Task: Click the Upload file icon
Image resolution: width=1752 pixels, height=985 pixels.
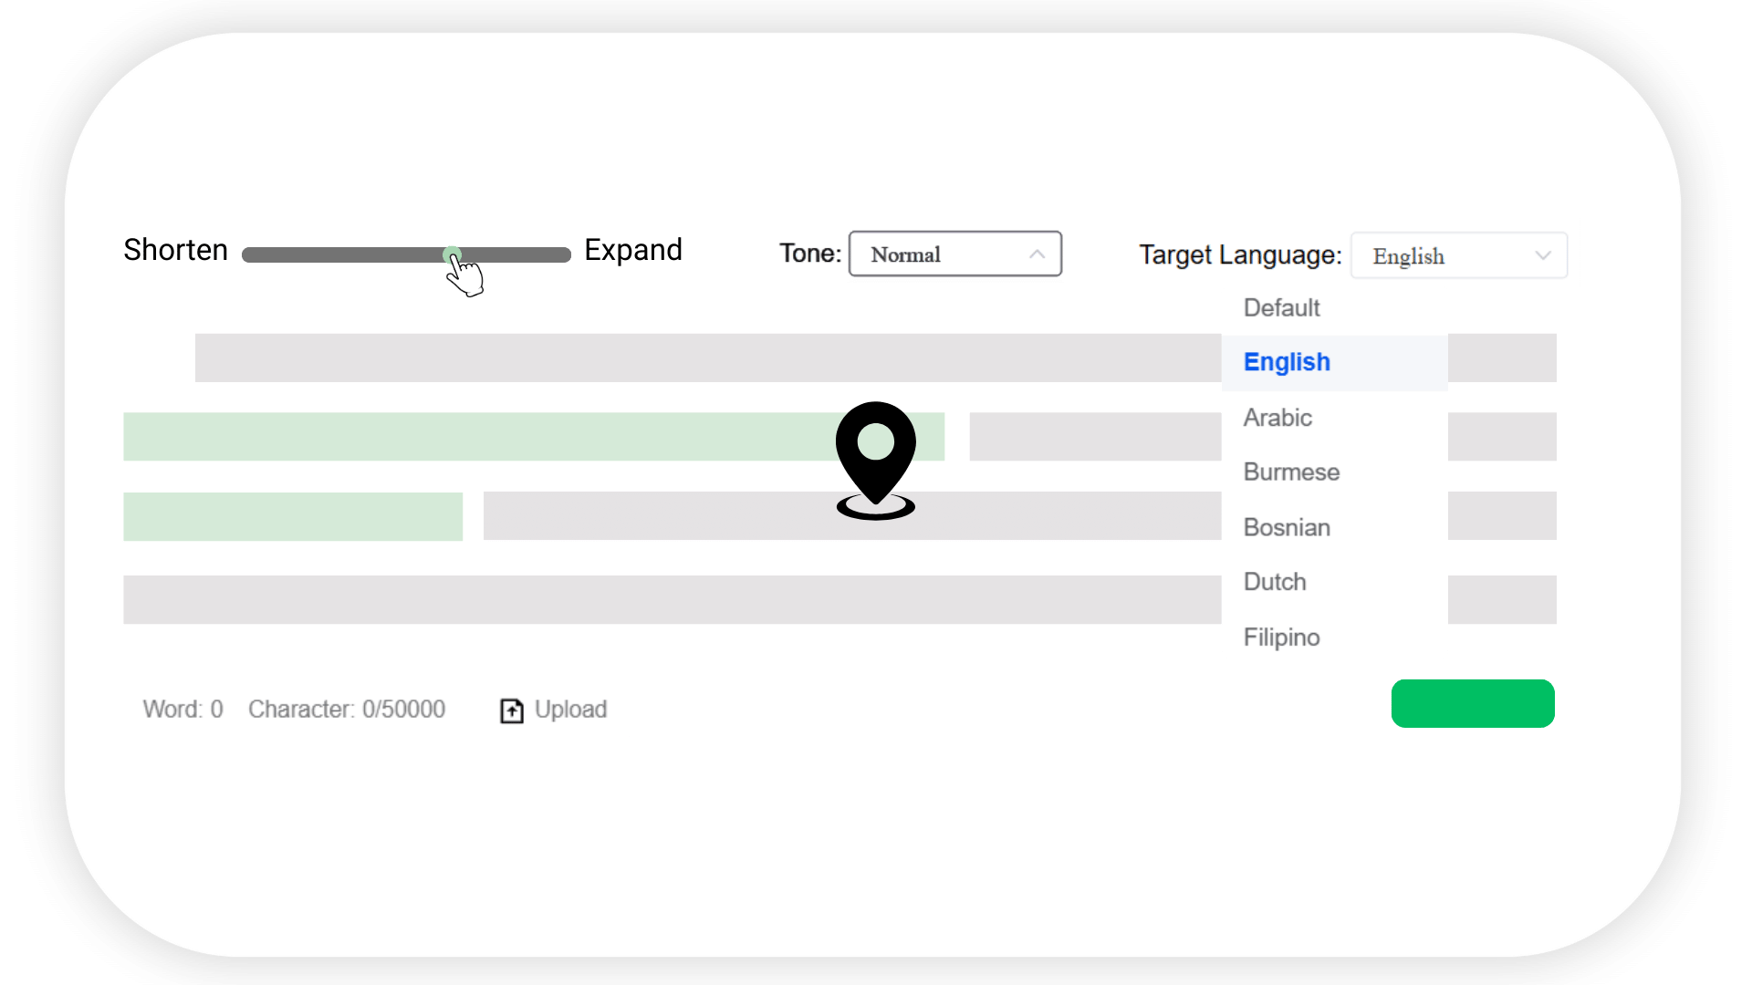Action: pos(511,710)
